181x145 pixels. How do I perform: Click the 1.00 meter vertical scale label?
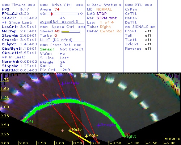click(x=4, y=107)
